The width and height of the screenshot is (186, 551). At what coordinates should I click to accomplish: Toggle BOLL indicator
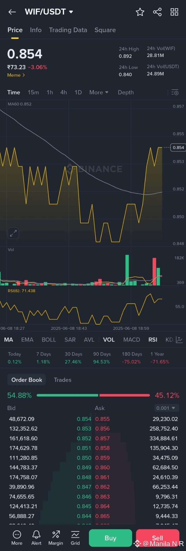(49, 340)
